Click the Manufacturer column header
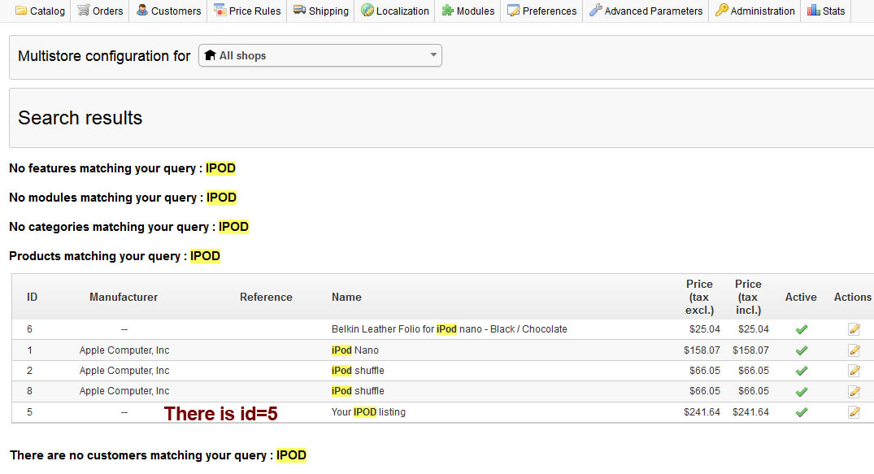The height and width of the screenshot is (474, 874). [124, 298]
